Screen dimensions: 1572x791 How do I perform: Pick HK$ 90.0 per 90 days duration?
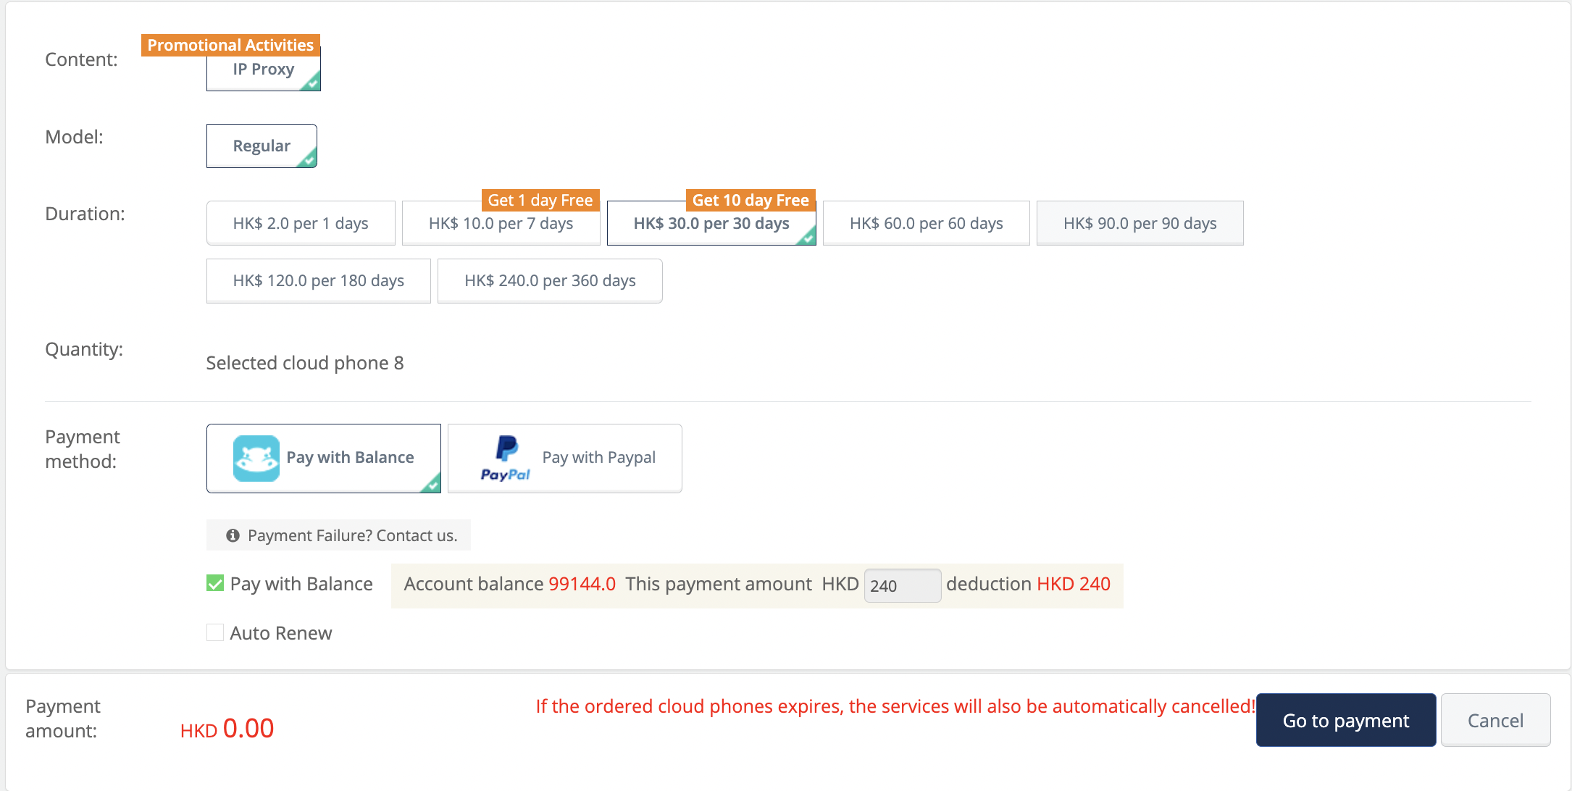coord(1140,223)
